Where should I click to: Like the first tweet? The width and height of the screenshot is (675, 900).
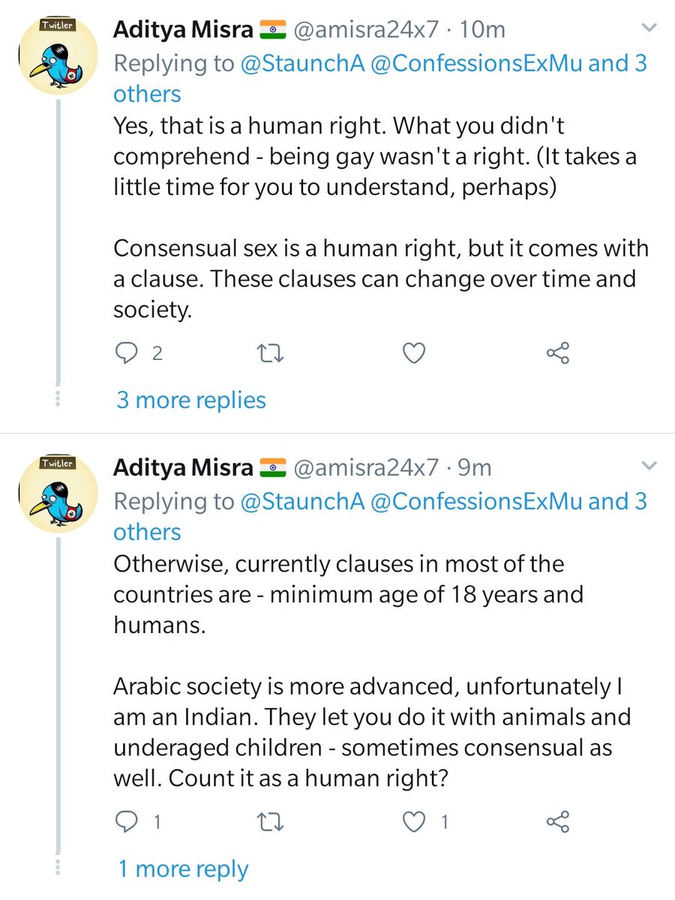(415, 352)
